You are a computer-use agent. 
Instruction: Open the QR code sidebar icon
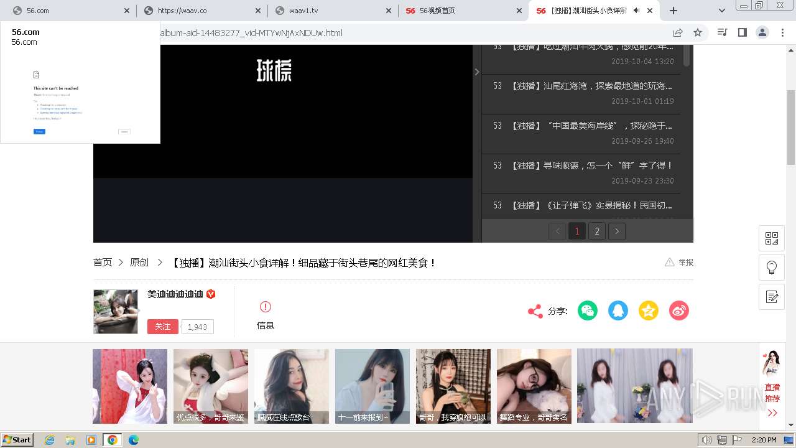pyautogui.click(x=772, y=238)
